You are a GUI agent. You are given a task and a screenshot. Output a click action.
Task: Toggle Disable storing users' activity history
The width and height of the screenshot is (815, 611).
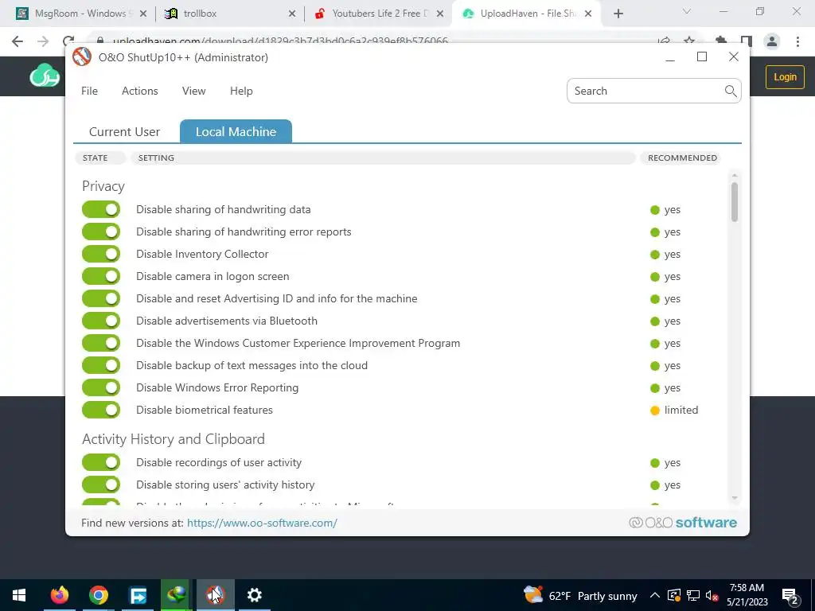[x=101, y=485]
